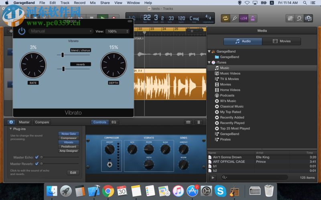Click the Pedalboard icon in Smart Controls
The width and height of the screenshot is (321, 200).
[199, 122]
